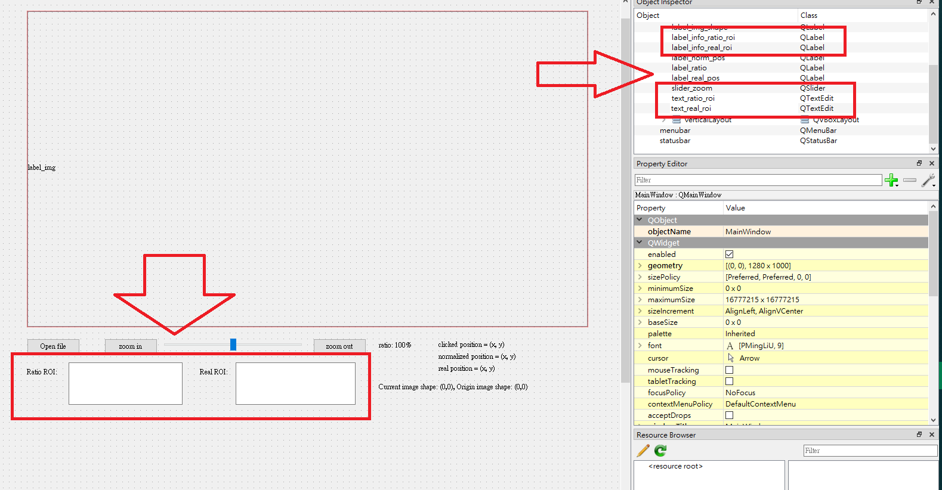
Task: Float the Property Editor panel
Action: [x=919, y=163]
